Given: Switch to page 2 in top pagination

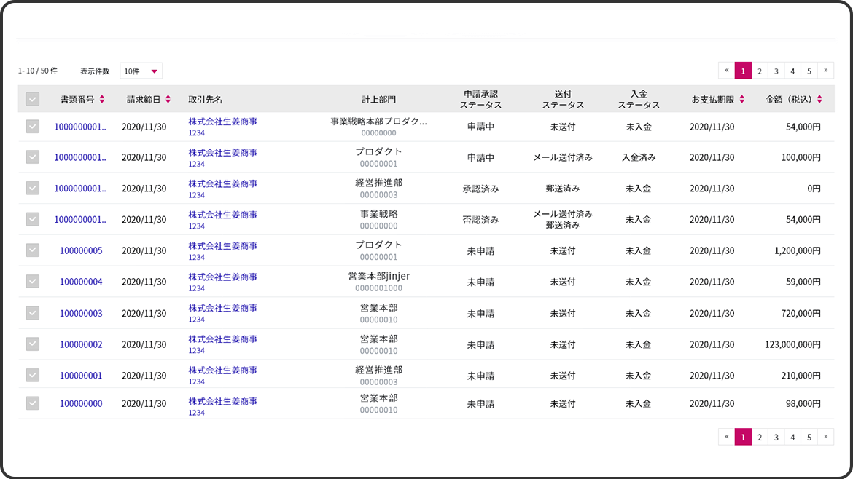Looking at the screenshot, I should click(759, 71).
